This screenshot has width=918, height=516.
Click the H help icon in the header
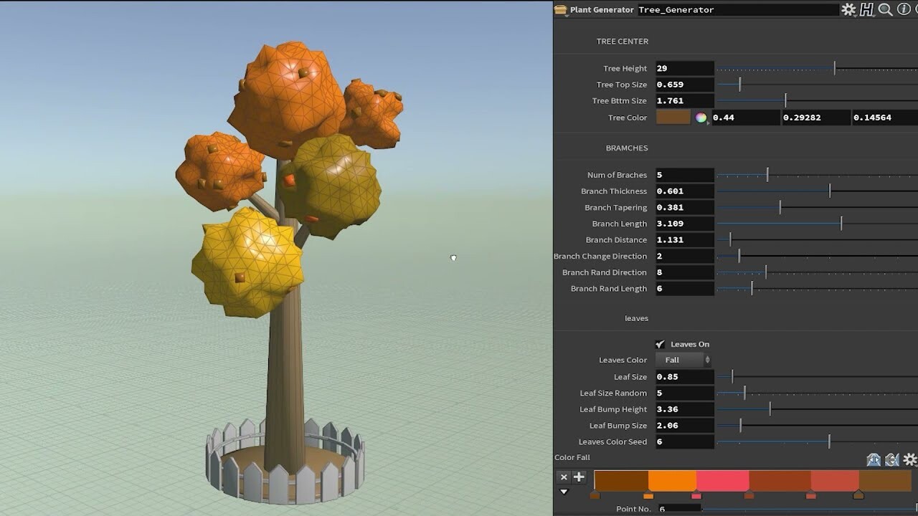click(x=868, y=10)
